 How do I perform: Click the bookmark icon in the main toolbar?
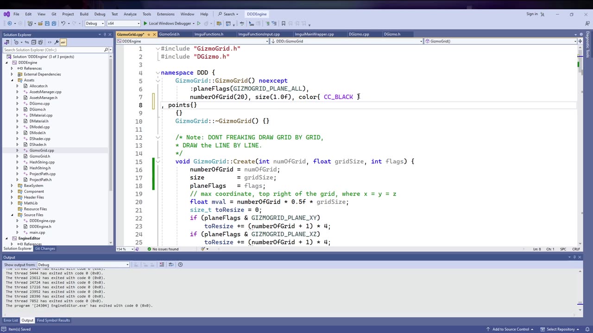[x=284, y=23]
